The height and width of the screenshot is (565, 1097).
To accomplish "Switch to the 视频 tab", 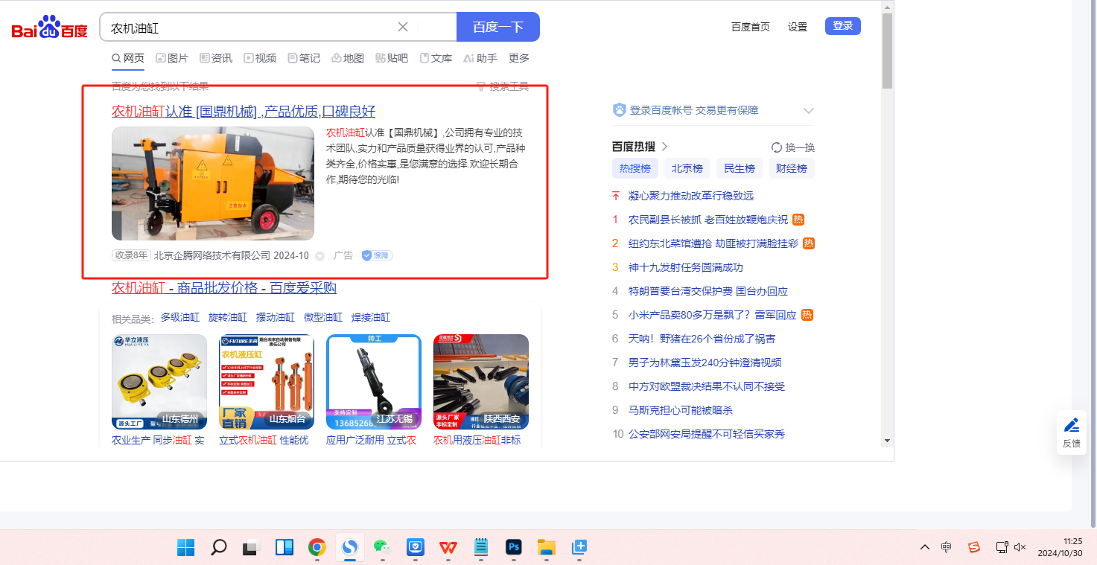I will 260,58.
